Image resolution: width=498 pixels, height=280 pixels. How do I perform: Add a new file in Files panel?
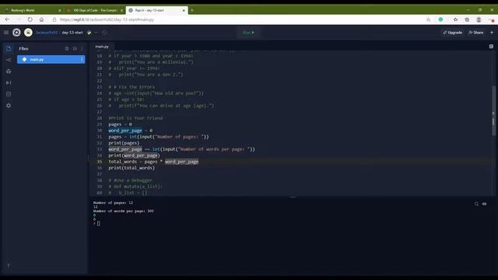click(67, 48)
